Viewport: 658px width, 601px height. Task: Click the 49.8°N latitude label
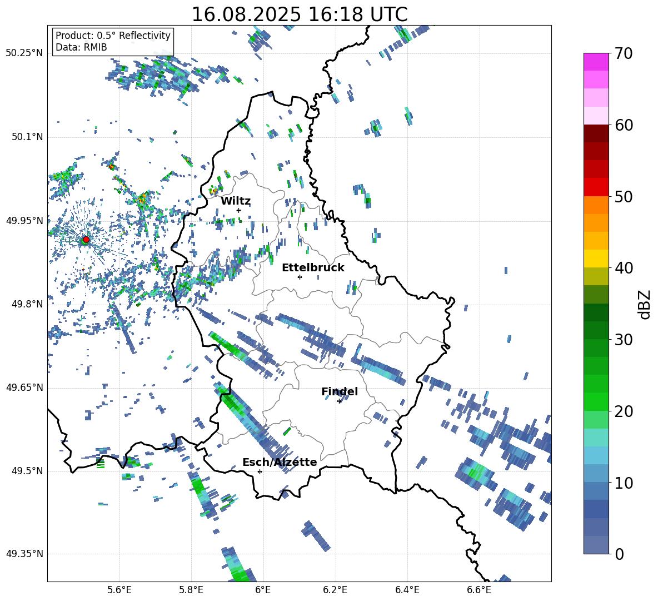coord(27,304)
